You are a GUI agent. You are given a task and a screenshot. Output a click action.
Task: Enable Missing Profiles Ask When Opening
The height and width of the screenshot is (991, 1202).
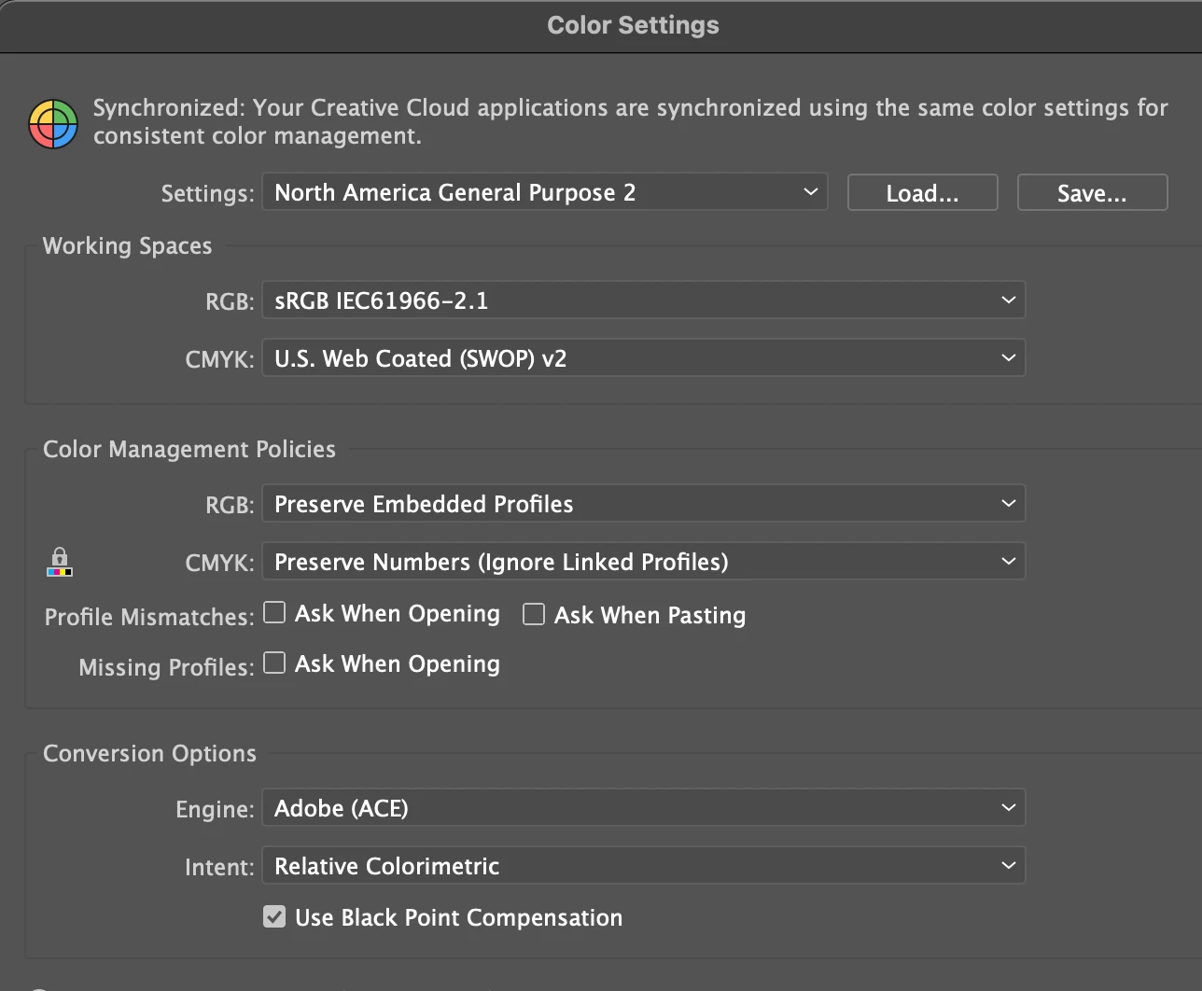tap(274, 663)
